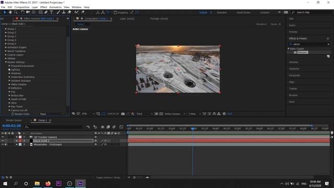Open Premiere Pro from the taskbar
334x188 pixels.
coord(59,183)
